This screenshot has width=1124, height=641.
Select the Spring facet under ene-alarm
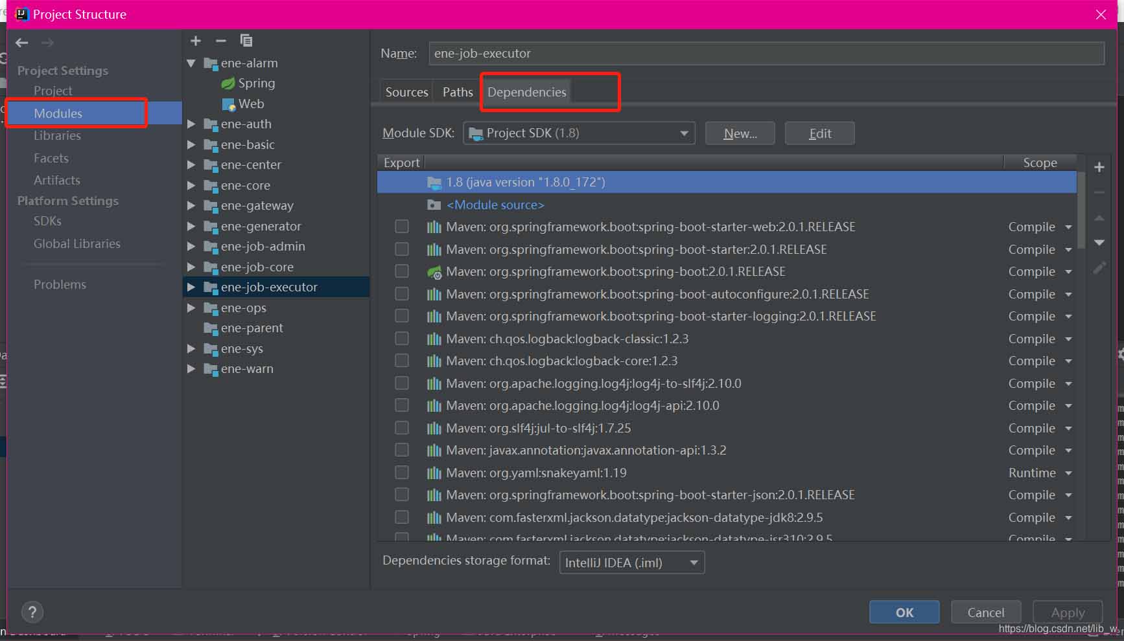pos(248,84)
